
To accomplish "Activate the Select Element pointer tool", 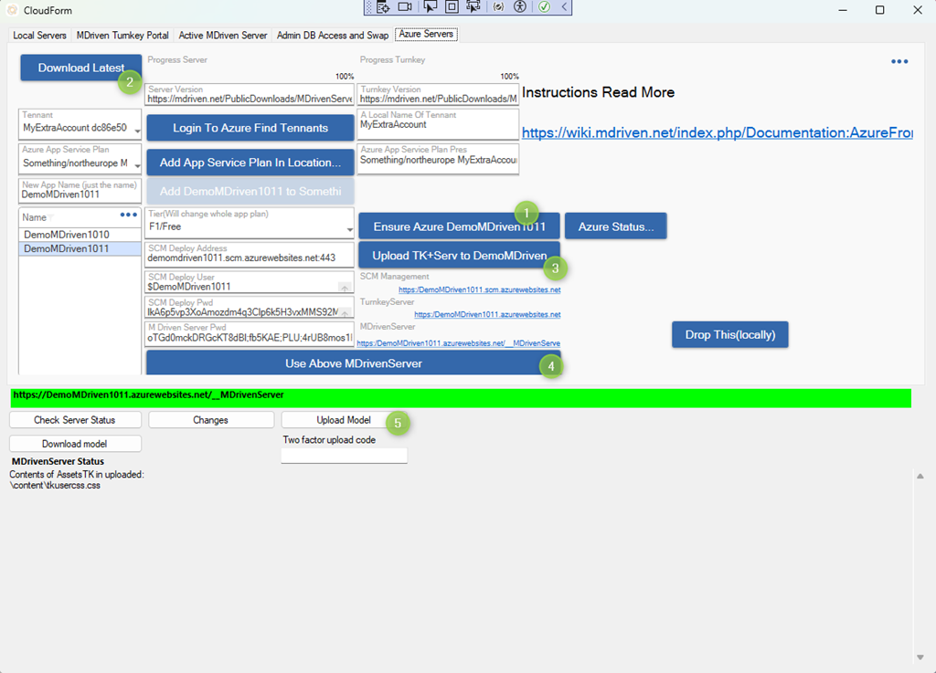I will 430,6.
